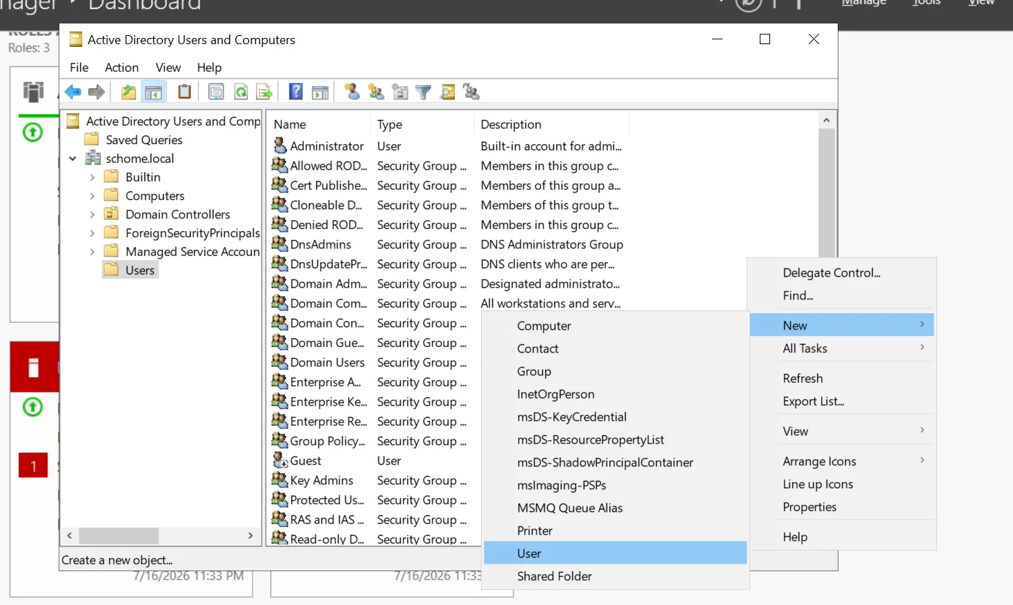The height and width of the screenshot is (605, 1013).
Task: Click the Create new group toolbar icon
Action: [x=376, y=92]
